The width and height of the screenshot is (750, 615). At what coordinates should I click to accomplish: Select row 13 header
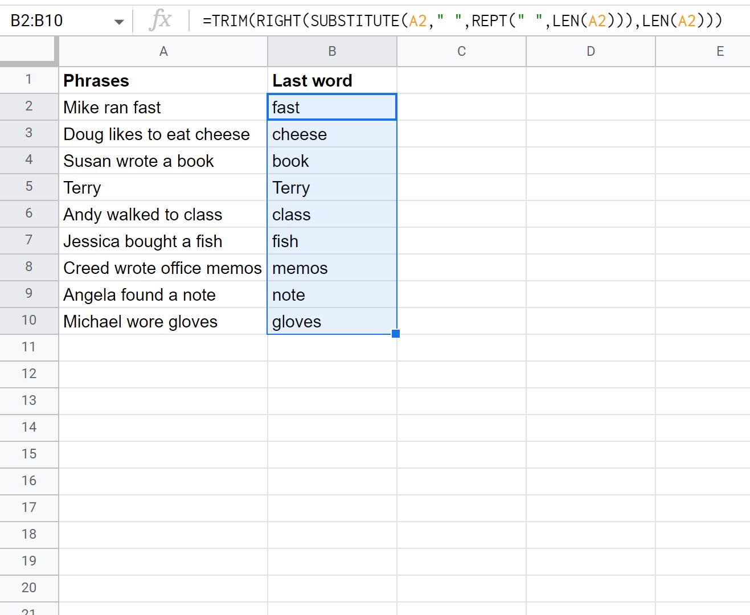pos(29,401)
